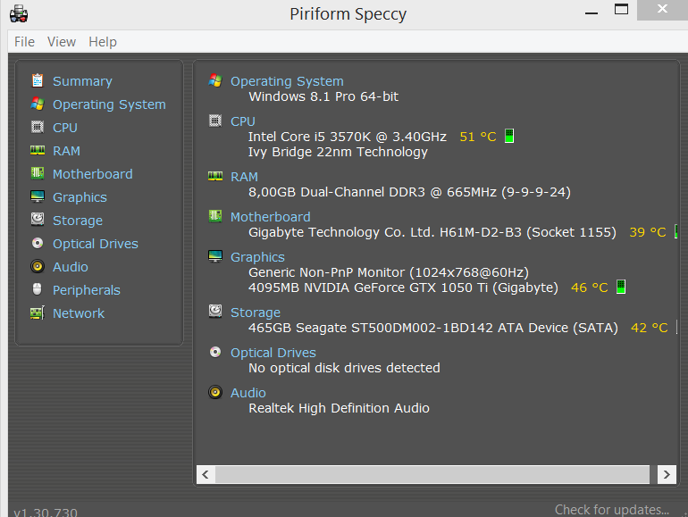Click the Peripherals mouse icon in sidebar
688x517 pixels.
click(x=38, y=289)
